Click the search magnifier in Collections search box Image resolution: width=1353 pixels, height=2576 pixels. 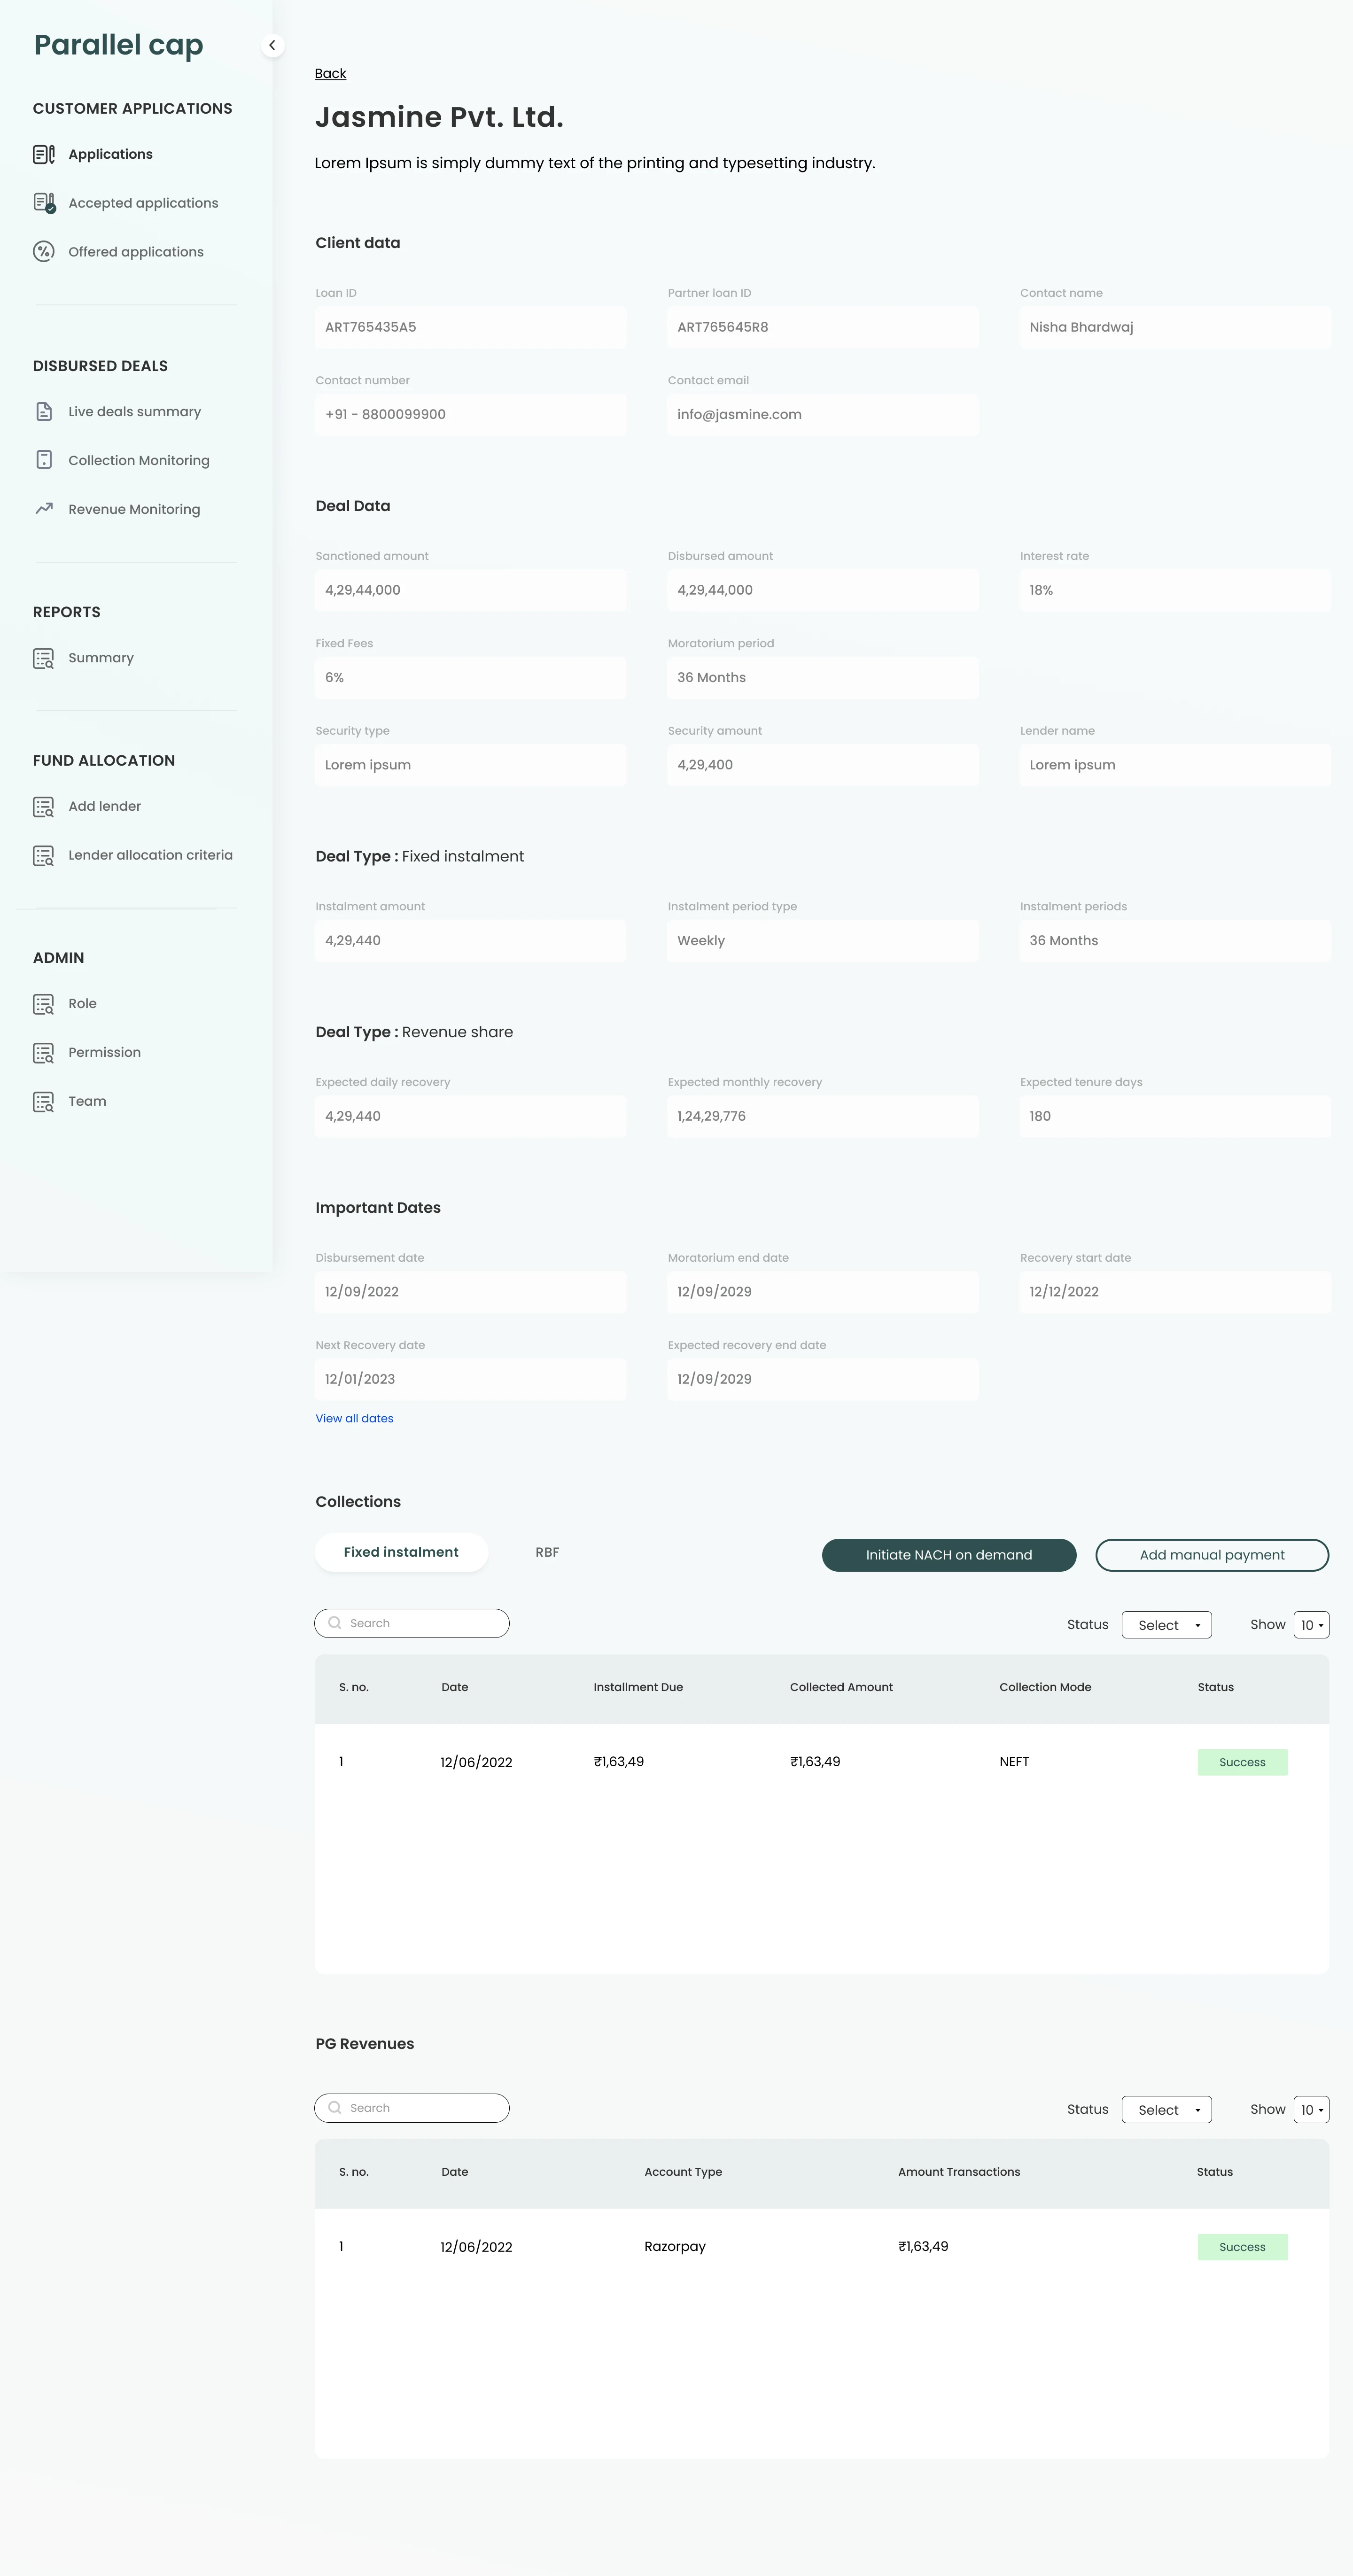pyautogui.click(x=335, y=1623)
